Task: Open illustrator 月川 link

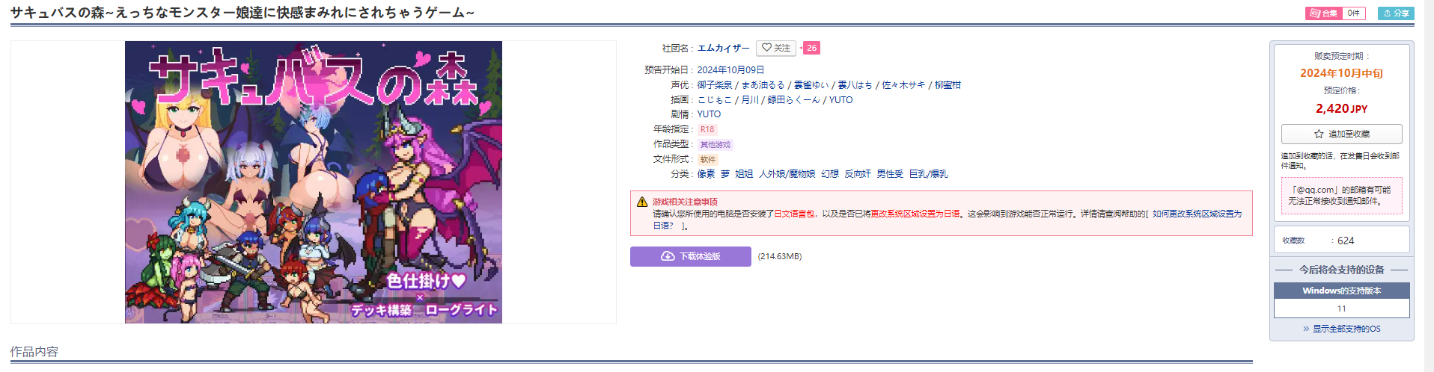Action: coord(750,100)
